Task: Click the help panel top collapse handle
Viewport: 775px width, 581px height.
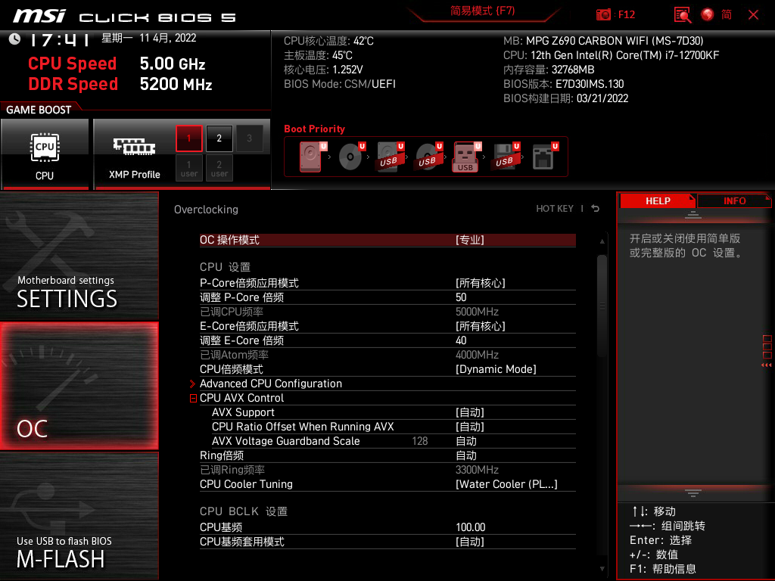Action: click(693, 214)
